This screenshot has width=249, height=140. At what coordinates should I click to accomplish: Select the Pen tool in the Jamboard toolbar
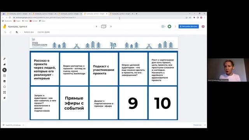point(4,59)
